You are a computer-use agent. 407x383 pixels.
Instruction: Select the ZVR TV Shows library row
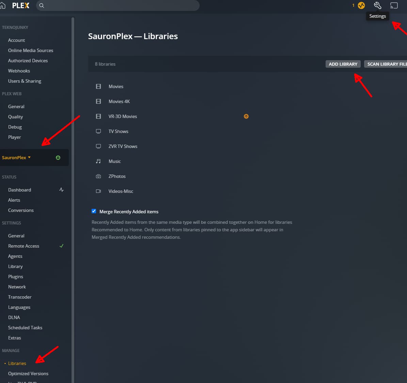pos(123,146)
